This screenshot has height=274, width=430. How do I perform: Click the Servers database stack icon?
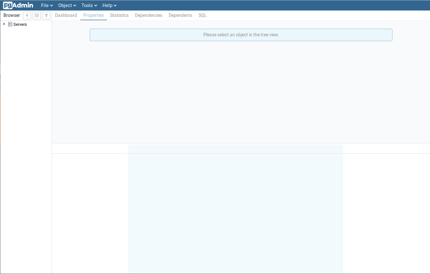tap(10, 24)
